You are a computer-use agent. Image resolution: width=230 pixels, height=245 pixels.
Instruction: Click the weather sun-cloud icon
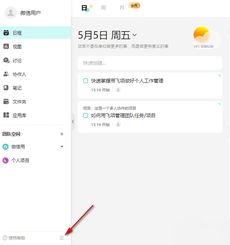[205, 36]
